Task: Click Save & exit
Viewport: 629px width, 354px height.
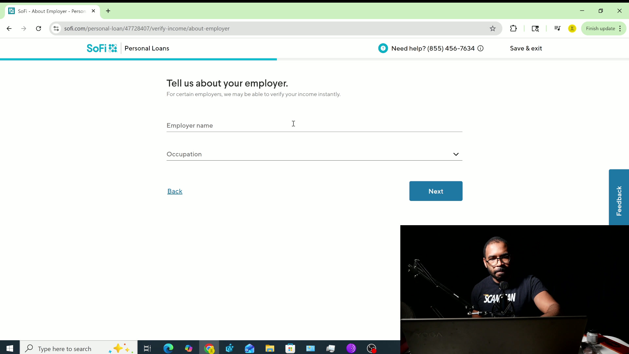Action: pos(526,48)
